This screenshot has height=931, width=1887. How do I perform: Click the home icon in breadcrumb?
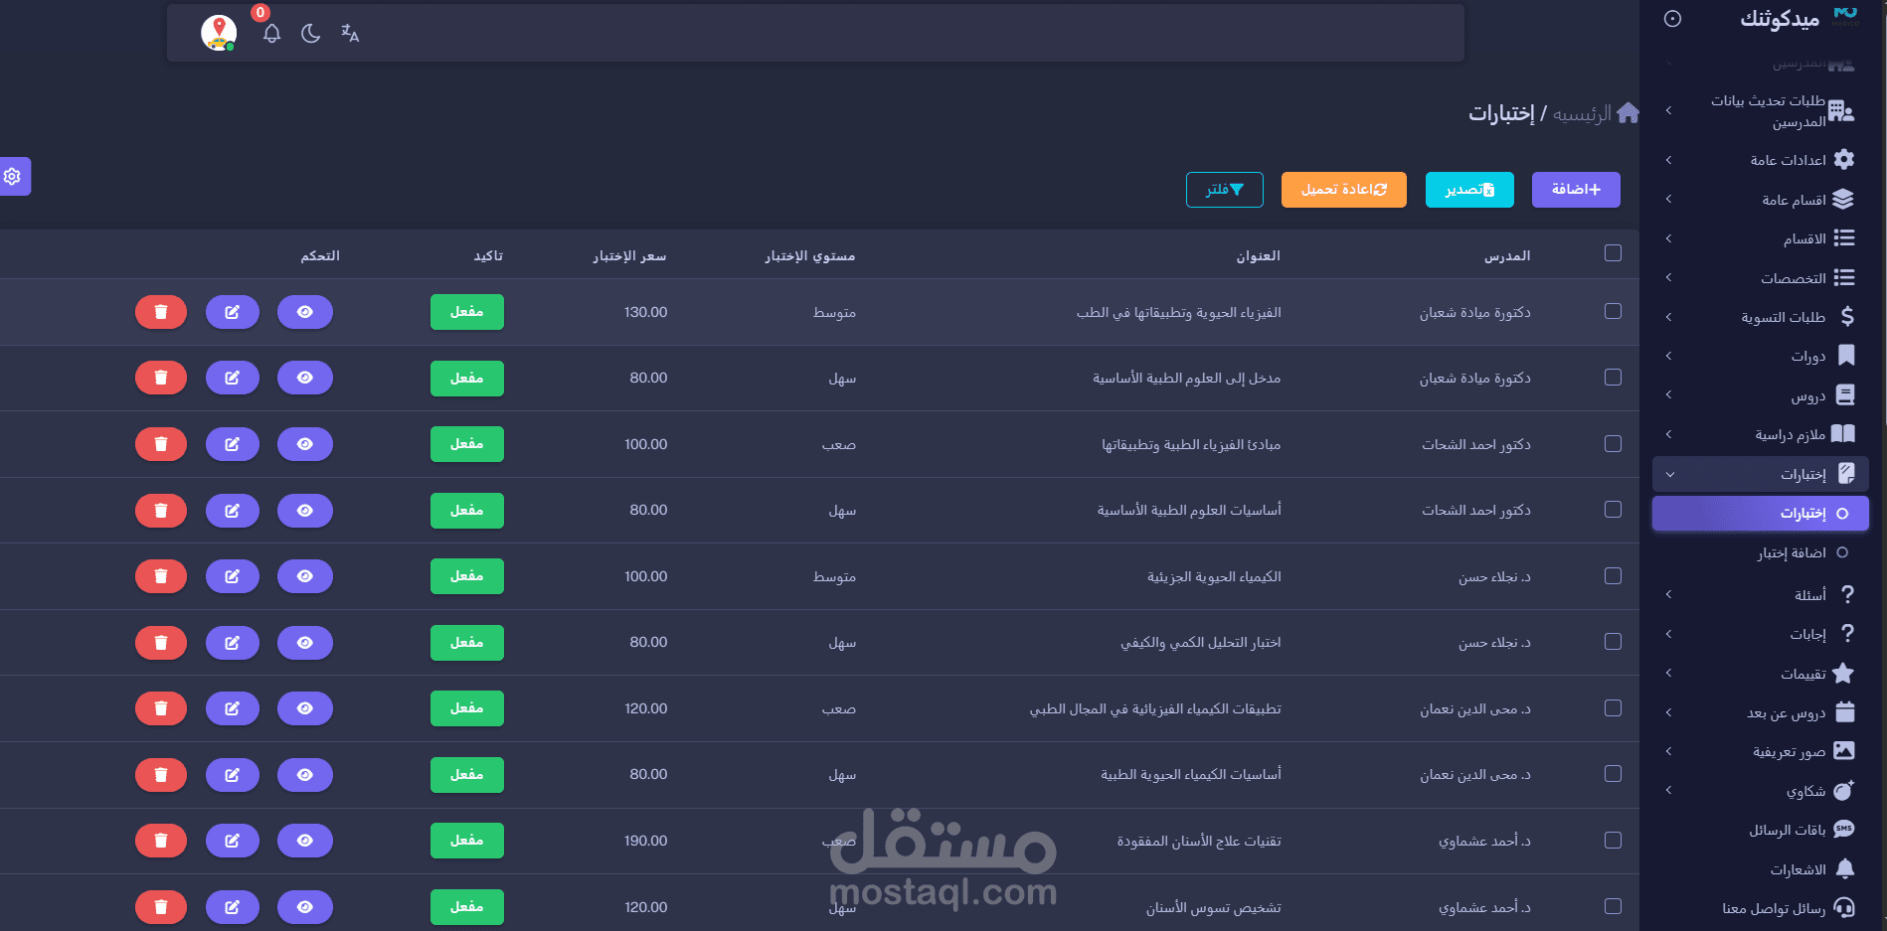click(1629, 112)
